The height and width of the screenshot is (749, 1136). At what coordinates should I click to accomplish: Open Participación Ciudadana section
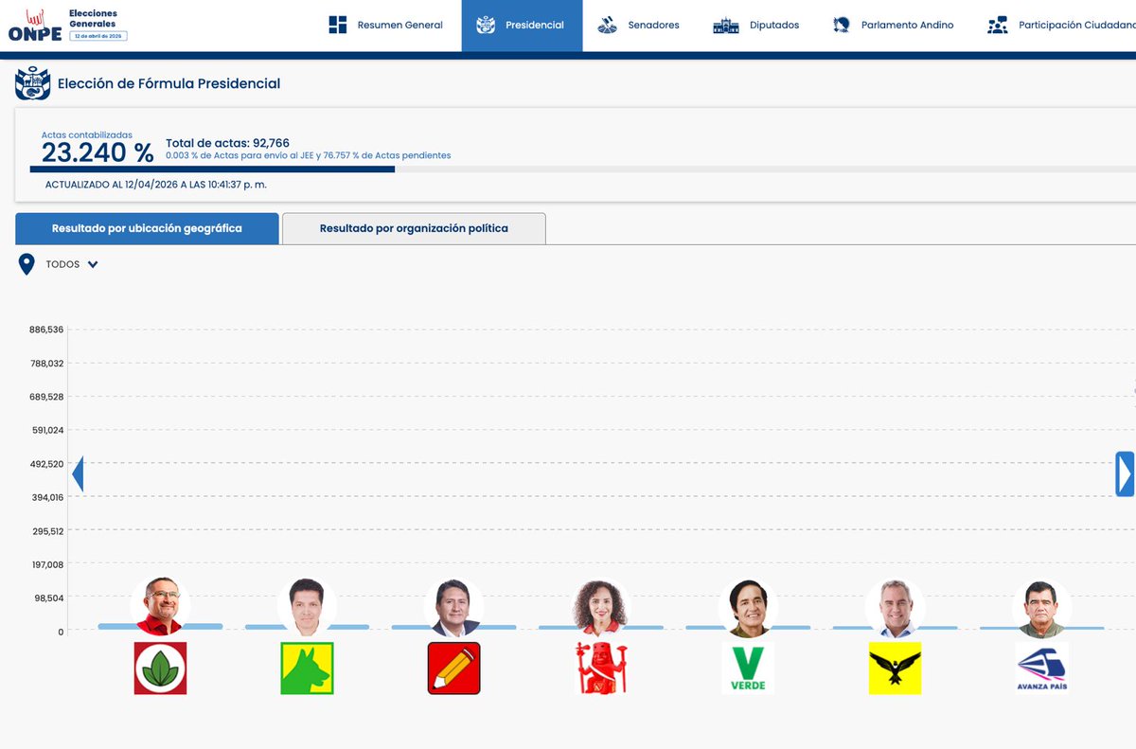pos(1059,26)
